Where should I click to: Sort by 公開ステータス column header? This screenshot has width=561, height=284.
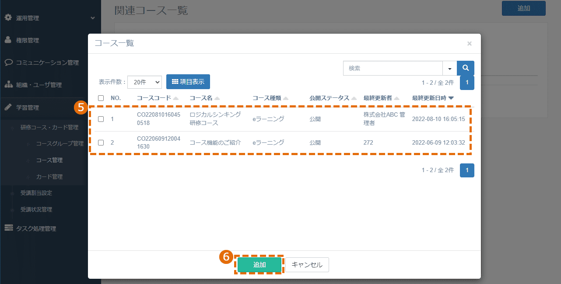[x=333, y=98]
